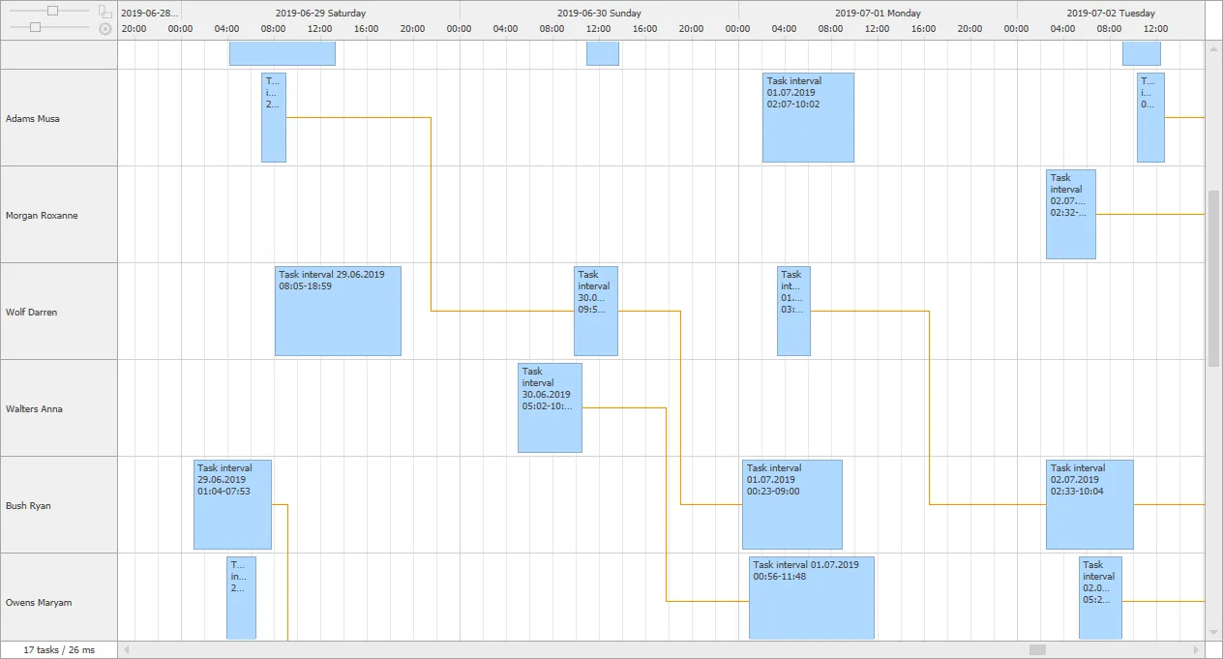1223x659 pixels.
Task: Select the 2019-06-29 Saturday date header
Action: click(320, 14)
